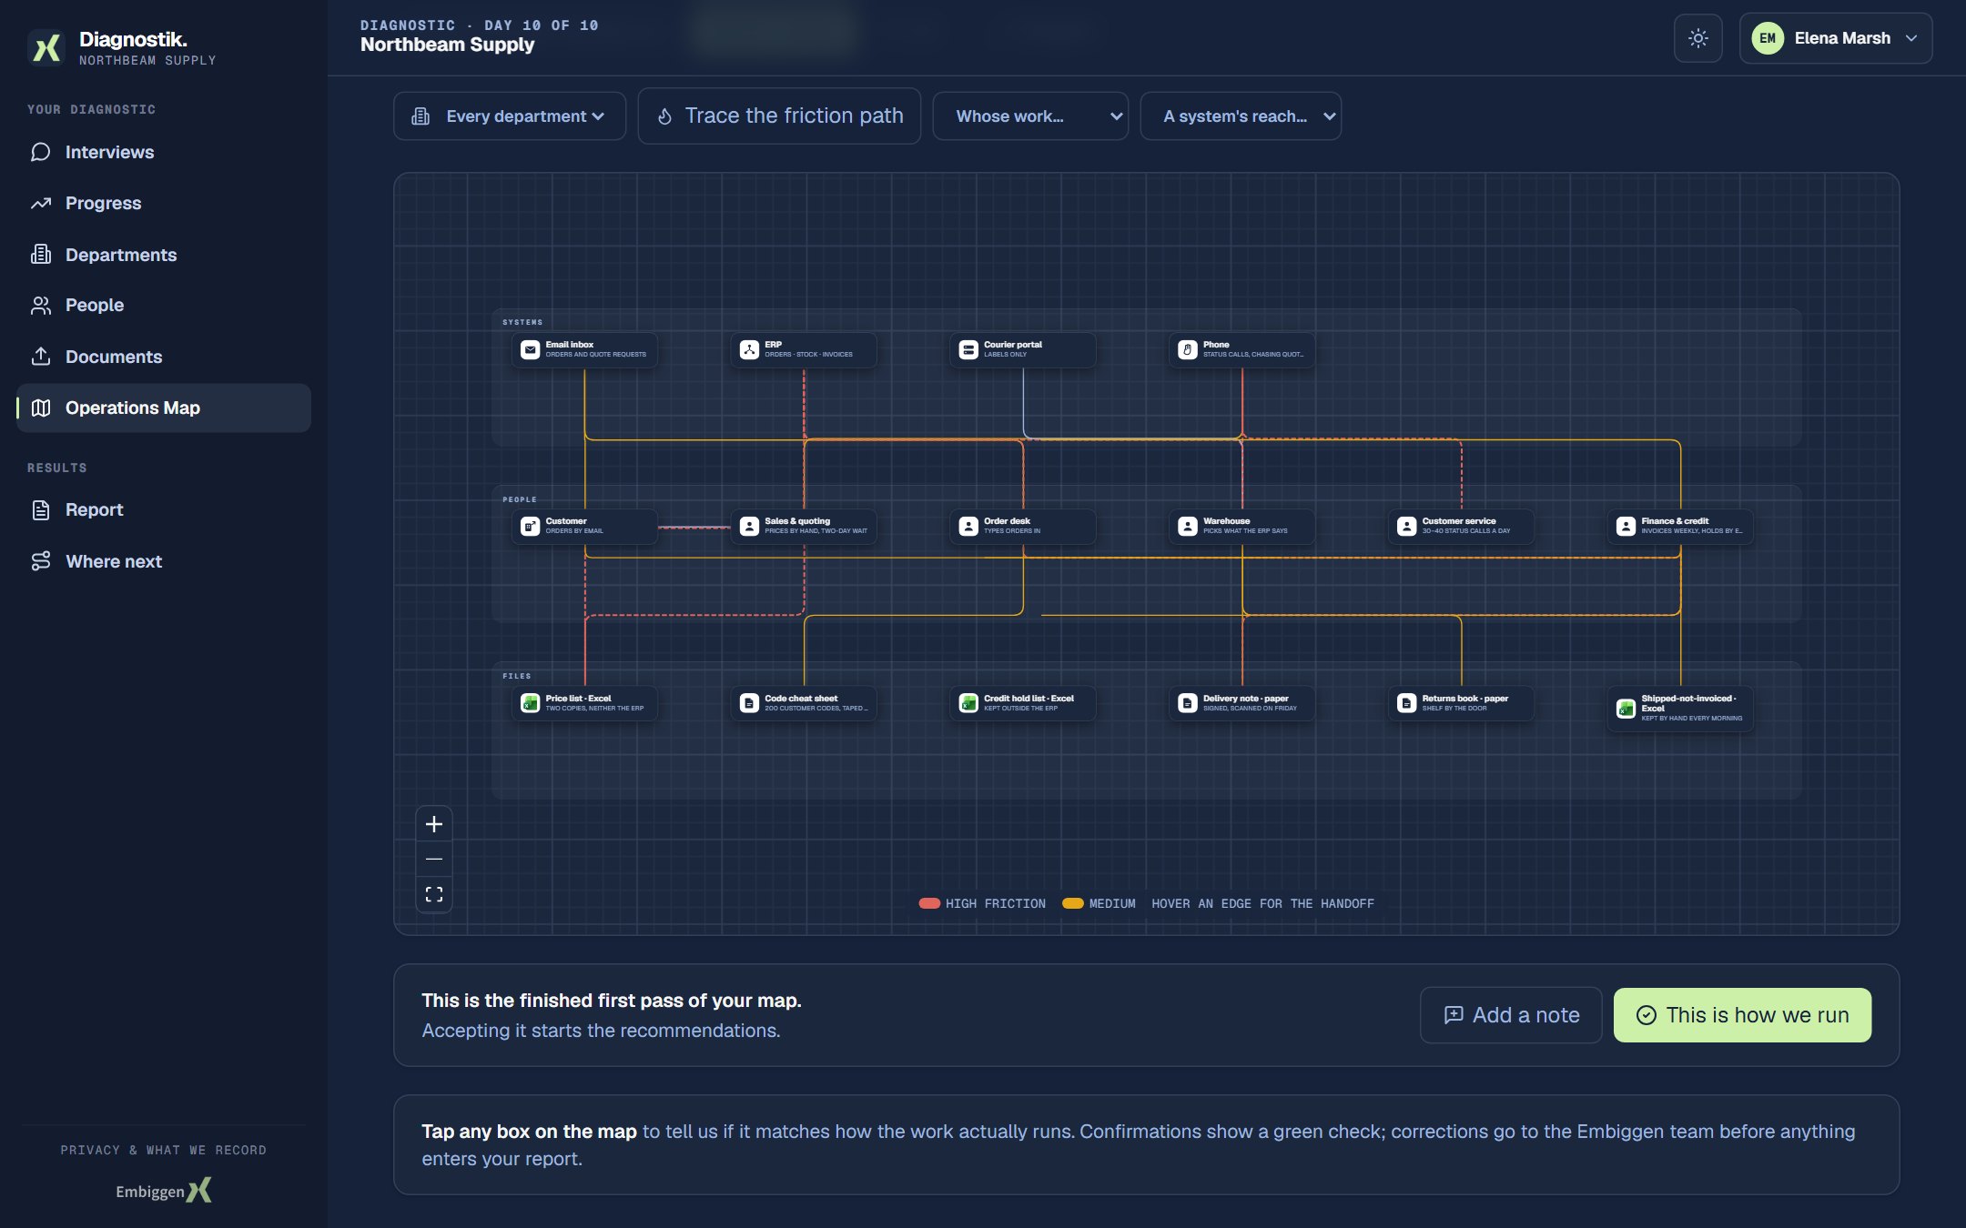Screen dimensions: 1966x1228
Task: Open the Shipped-not-invoiced Excel node
Action: pyautogui.click(x=1680, y=708)
